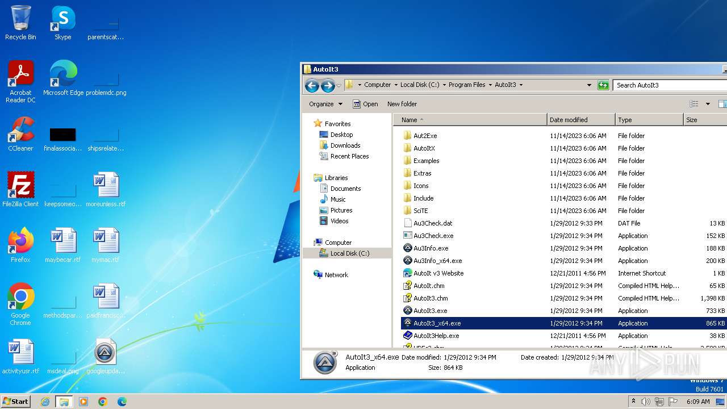This screenshot has width=727, height=409.
Task: Click the Windows Explorer taskbar button
Action: click(x=64, y=402)
